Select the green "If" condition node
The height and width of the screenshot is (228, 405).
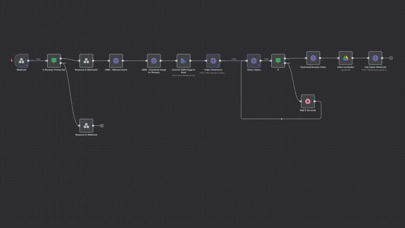click(278, 61)
